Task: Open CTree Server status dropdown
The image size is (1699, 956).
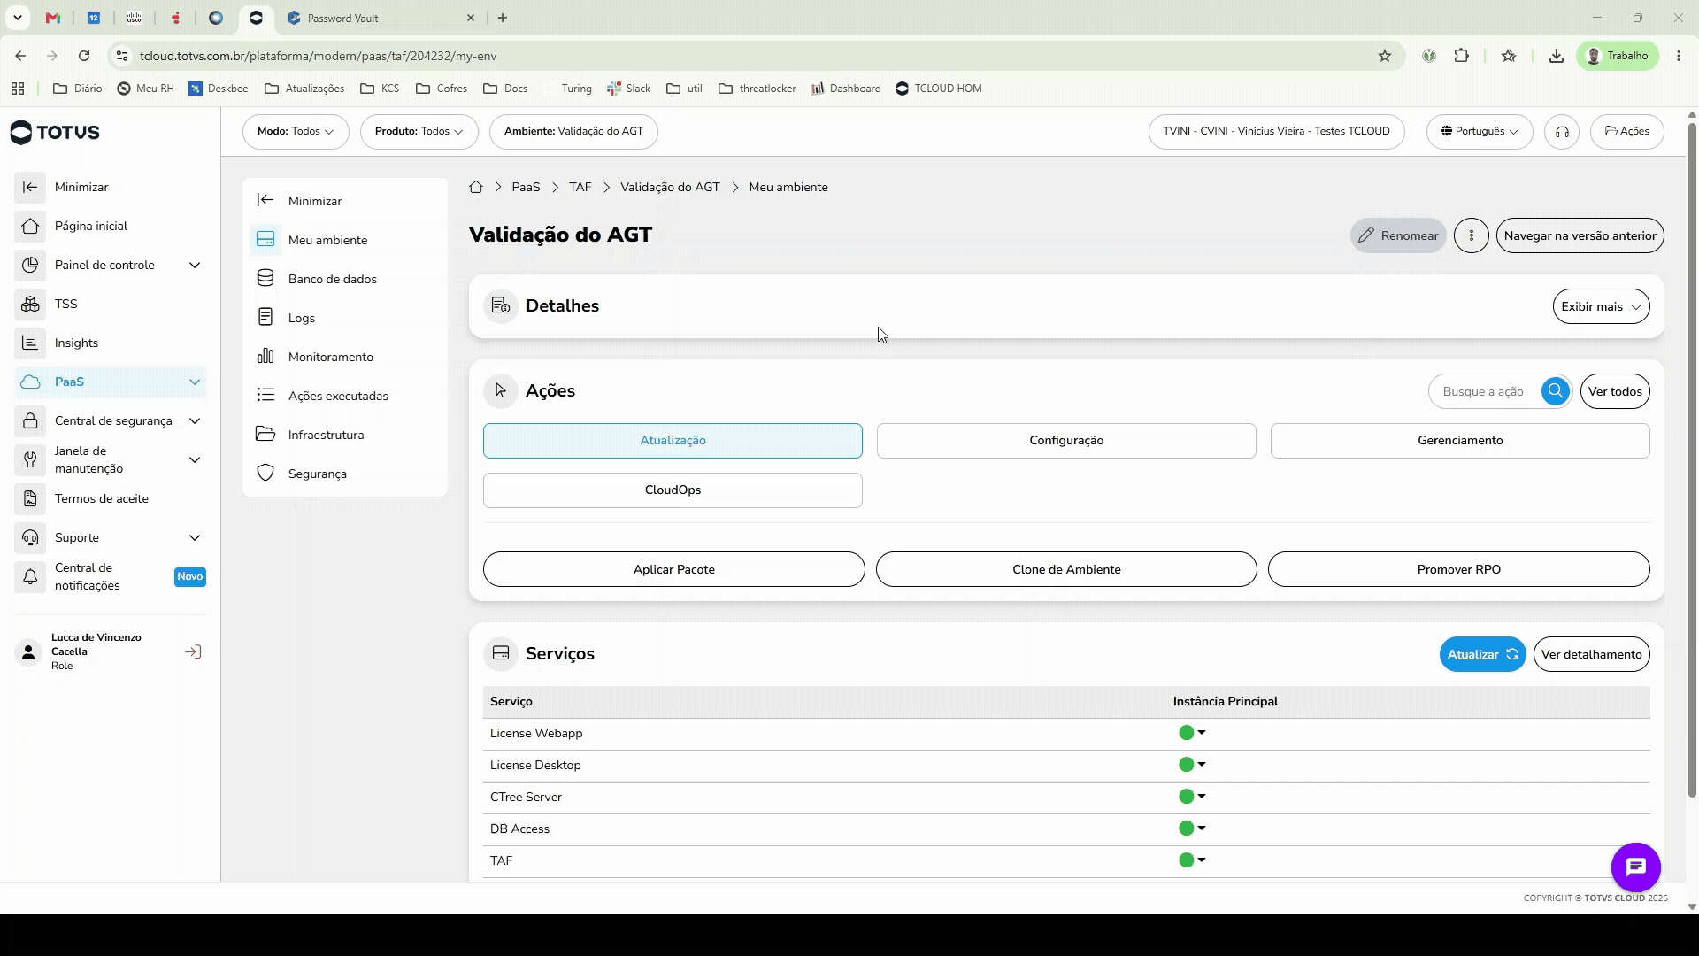Action: point(1192,797)
